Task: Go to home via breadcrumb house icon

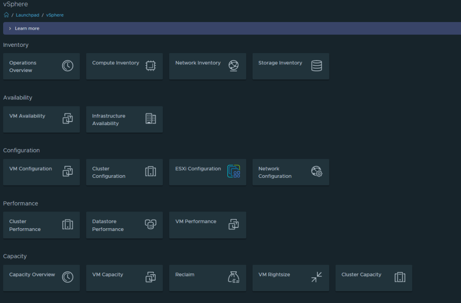Action: [6, 15]
